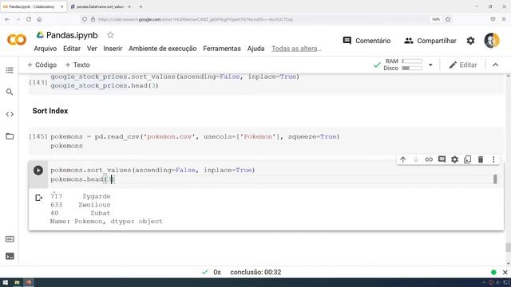Open a new browser tab
This screenshot has height=287, width=511.
tap(141, 6)
